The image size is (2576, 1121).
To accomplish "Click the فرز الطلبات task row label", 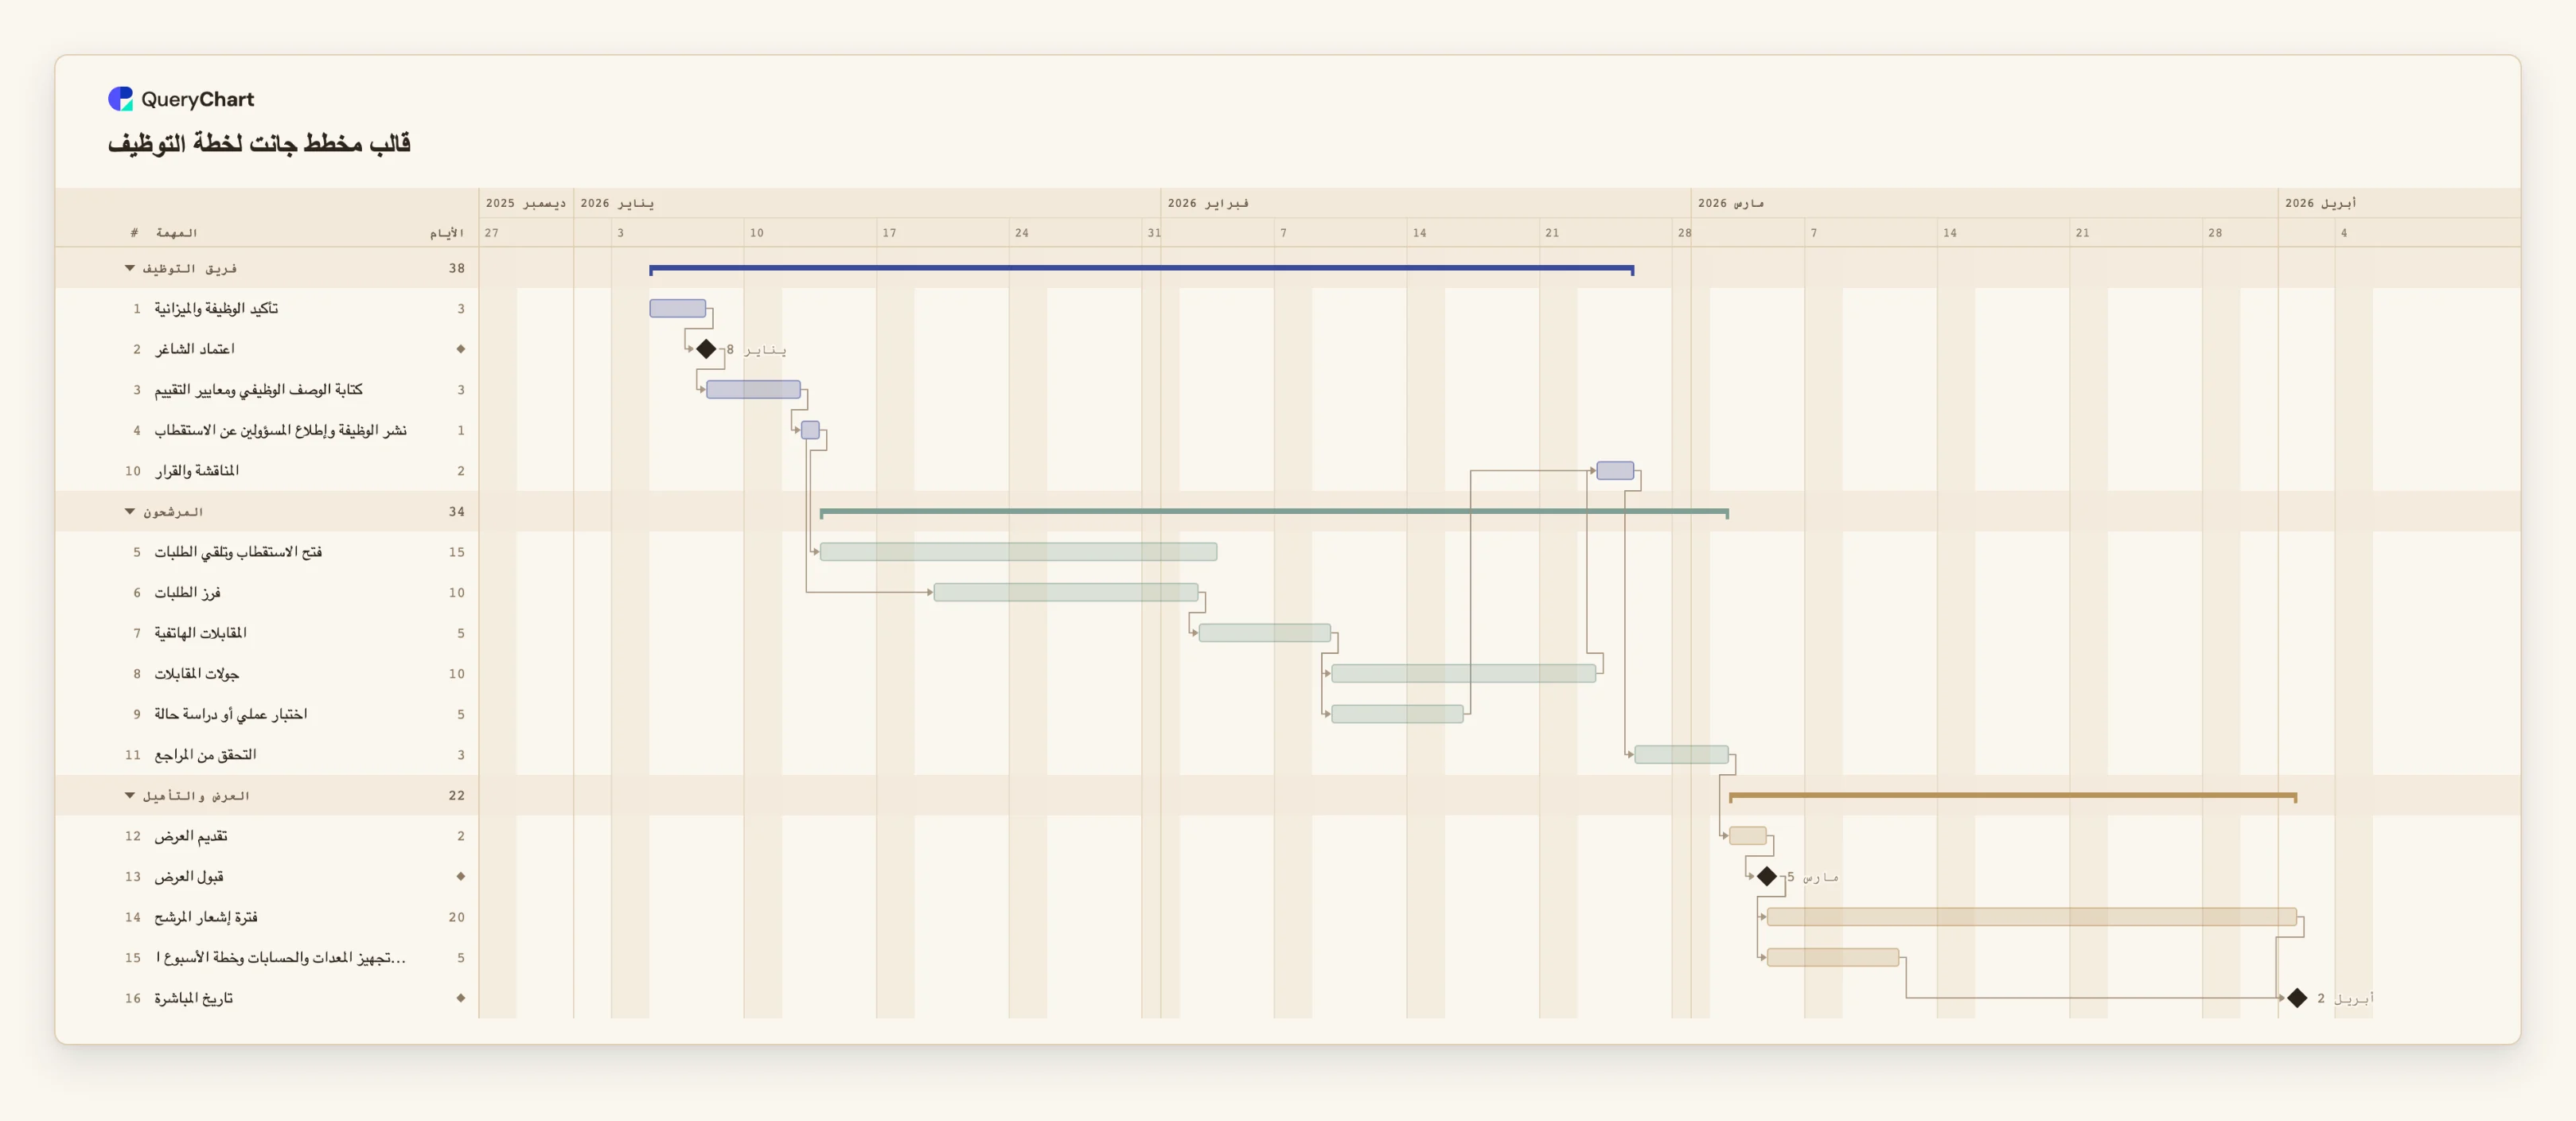I will click(187, 592).
